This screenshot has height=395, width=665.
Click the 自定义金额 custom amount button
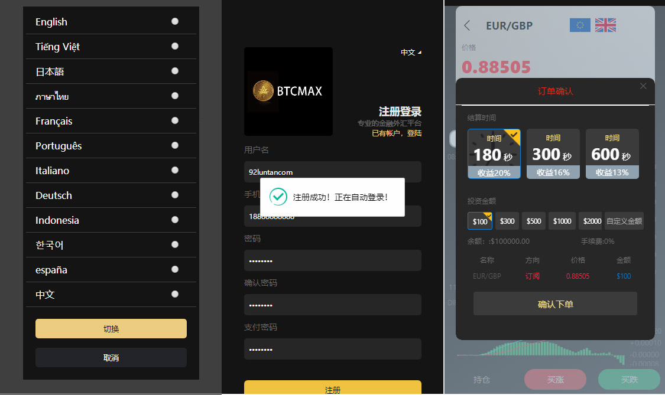(x=624, y=221)
